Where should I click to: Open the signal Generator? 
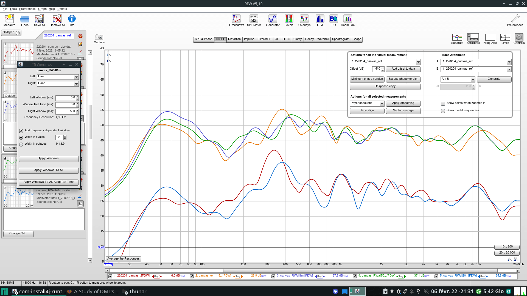click(x=273, y=20)
